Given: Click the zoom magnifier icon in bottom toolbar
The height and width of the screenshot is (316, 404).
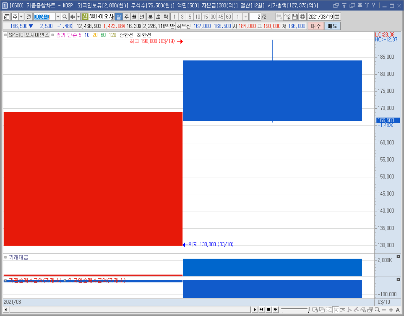Looking at the screenshot, I should pos(377,310).
